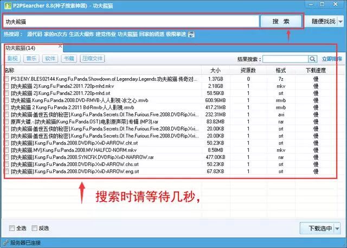Filter results by 影视
The image size is (347, 248).
click(12, 59)
